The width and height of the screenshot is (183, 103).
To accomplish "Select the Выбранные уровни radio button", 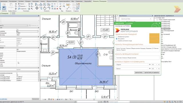I will point(116,37).
